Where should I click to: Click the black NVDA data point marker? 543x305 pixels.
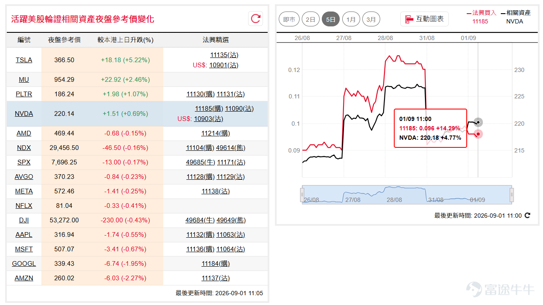[478, 122]
